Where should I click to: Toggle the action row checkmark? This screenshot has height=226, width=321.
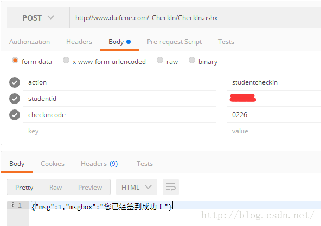(15, 82)
